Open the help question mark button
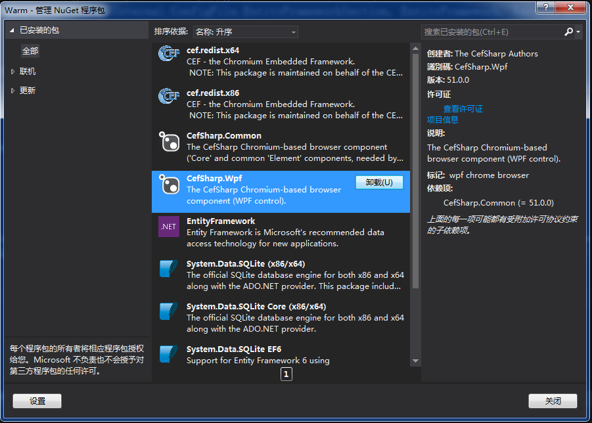Image resolution: width=592 pixels, height=423 pixels. pos(545,7)
